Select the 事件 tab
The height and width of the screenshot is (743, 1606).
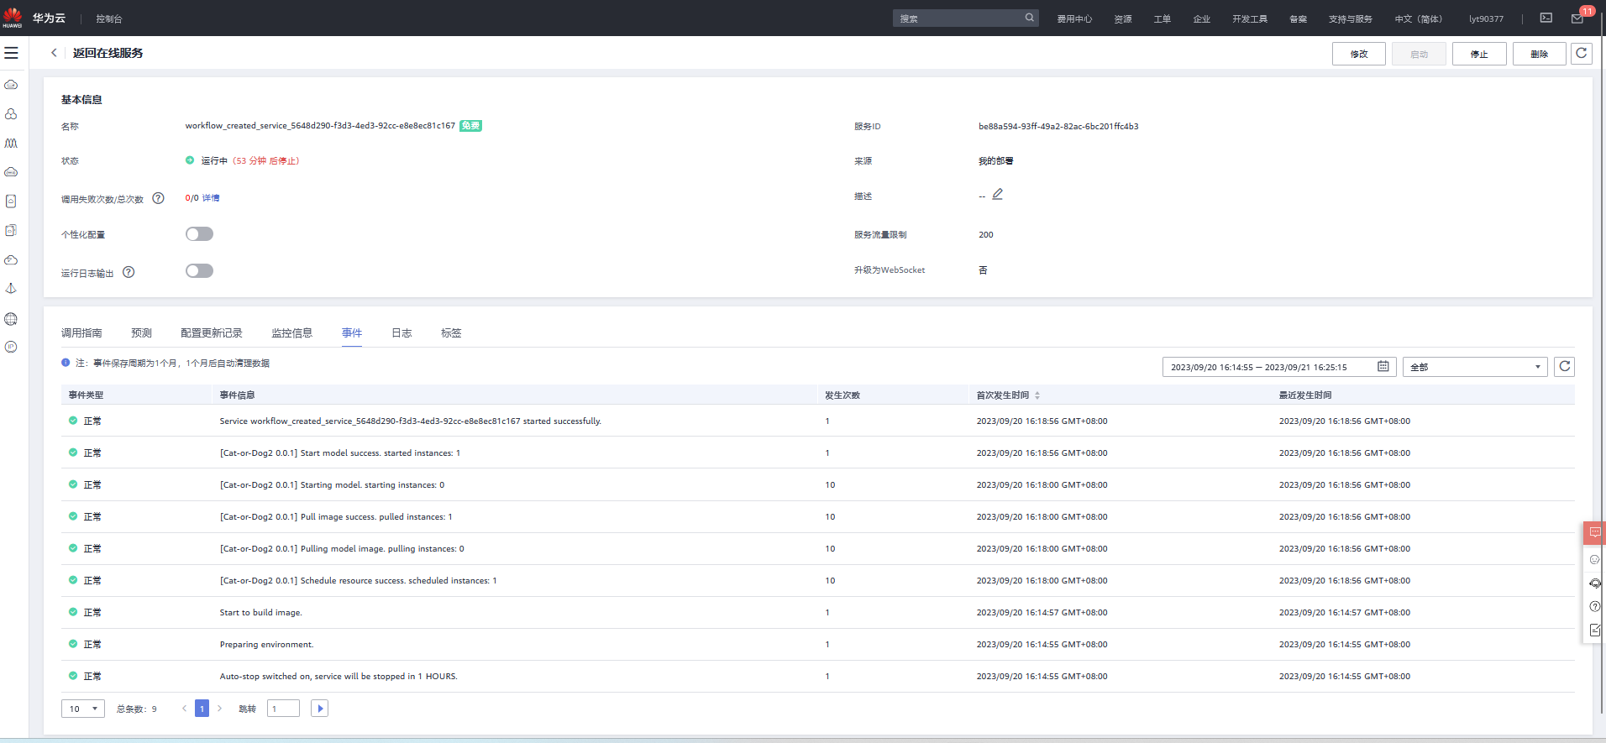[x=352, y=333]
